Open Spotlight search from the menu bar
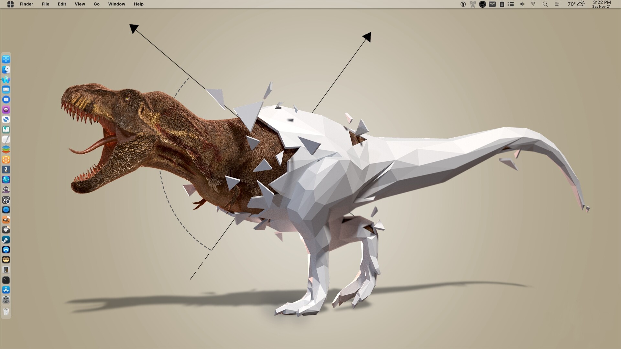Viewport: 621px width, 349px height. (545, 4)
